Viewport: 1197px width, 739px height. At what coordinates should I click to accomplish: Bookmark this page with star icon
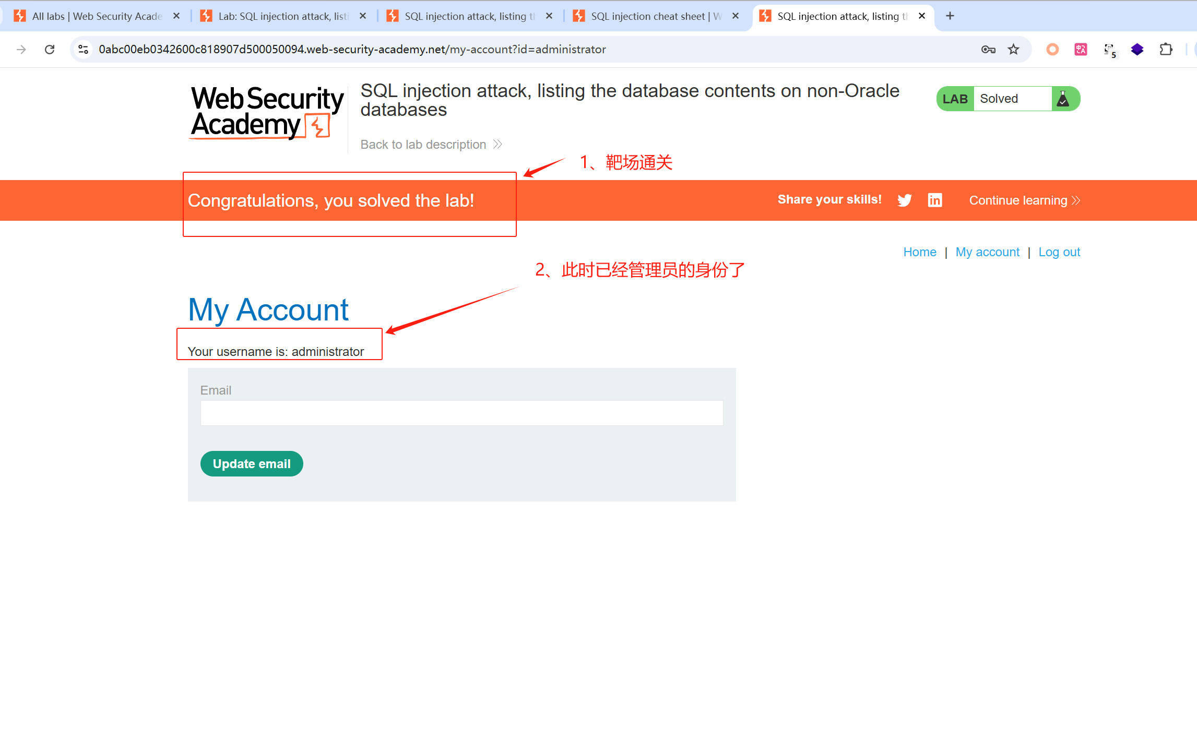(1013, 50)
